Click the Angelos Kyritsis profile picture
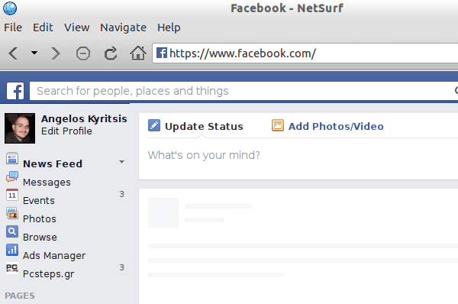This screenshot has width=458, height=304. click(20, 128)
